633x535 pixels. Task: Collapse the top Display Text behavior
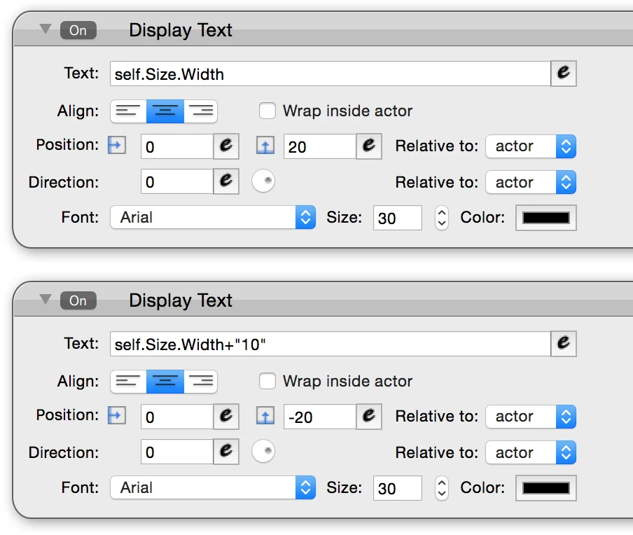coord(46,29)
